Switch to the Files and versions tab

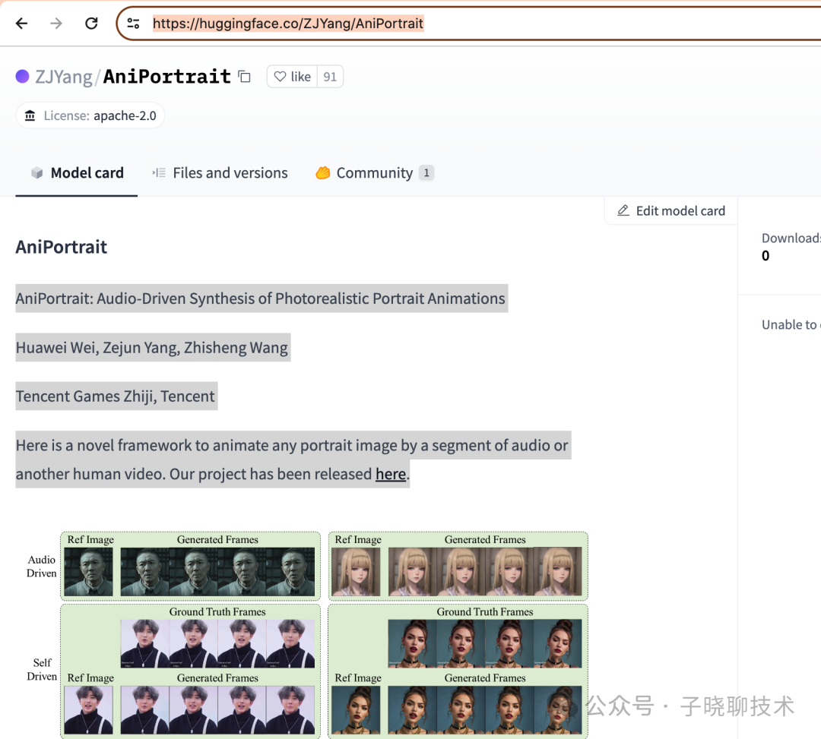[x=230, y=172]
